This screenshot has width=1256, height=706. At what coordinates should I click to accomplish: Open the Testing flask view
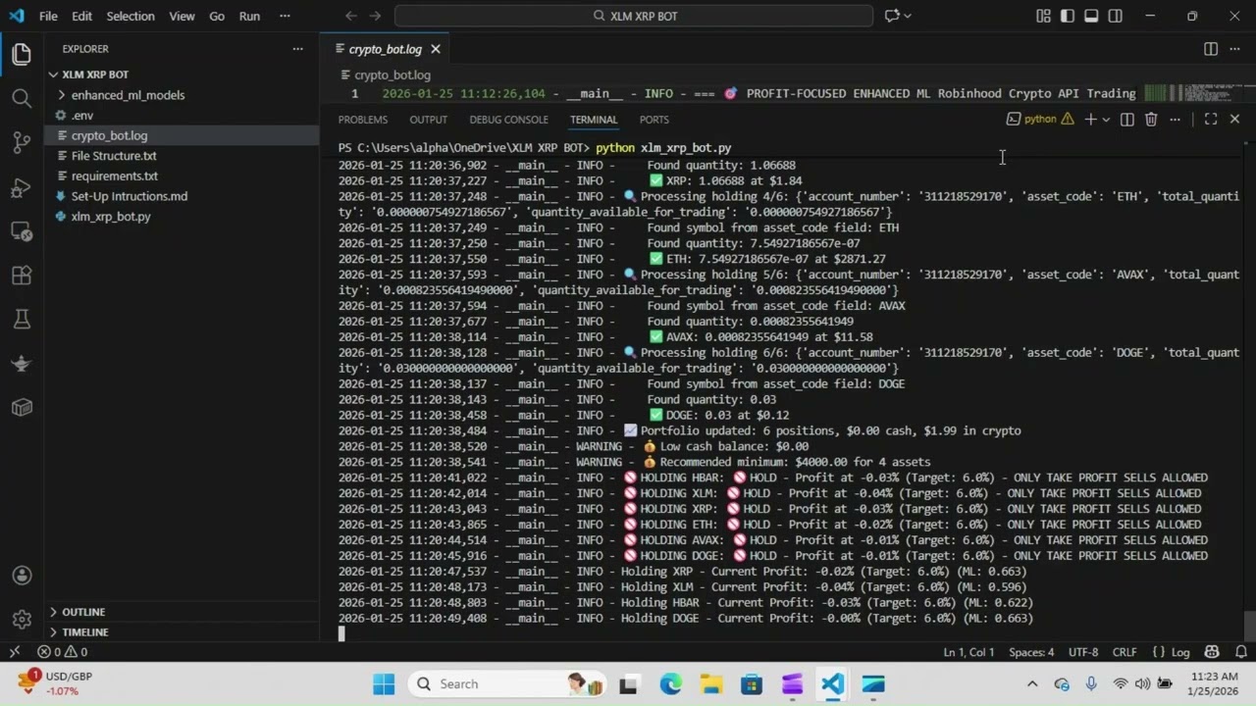pos(22,319)
